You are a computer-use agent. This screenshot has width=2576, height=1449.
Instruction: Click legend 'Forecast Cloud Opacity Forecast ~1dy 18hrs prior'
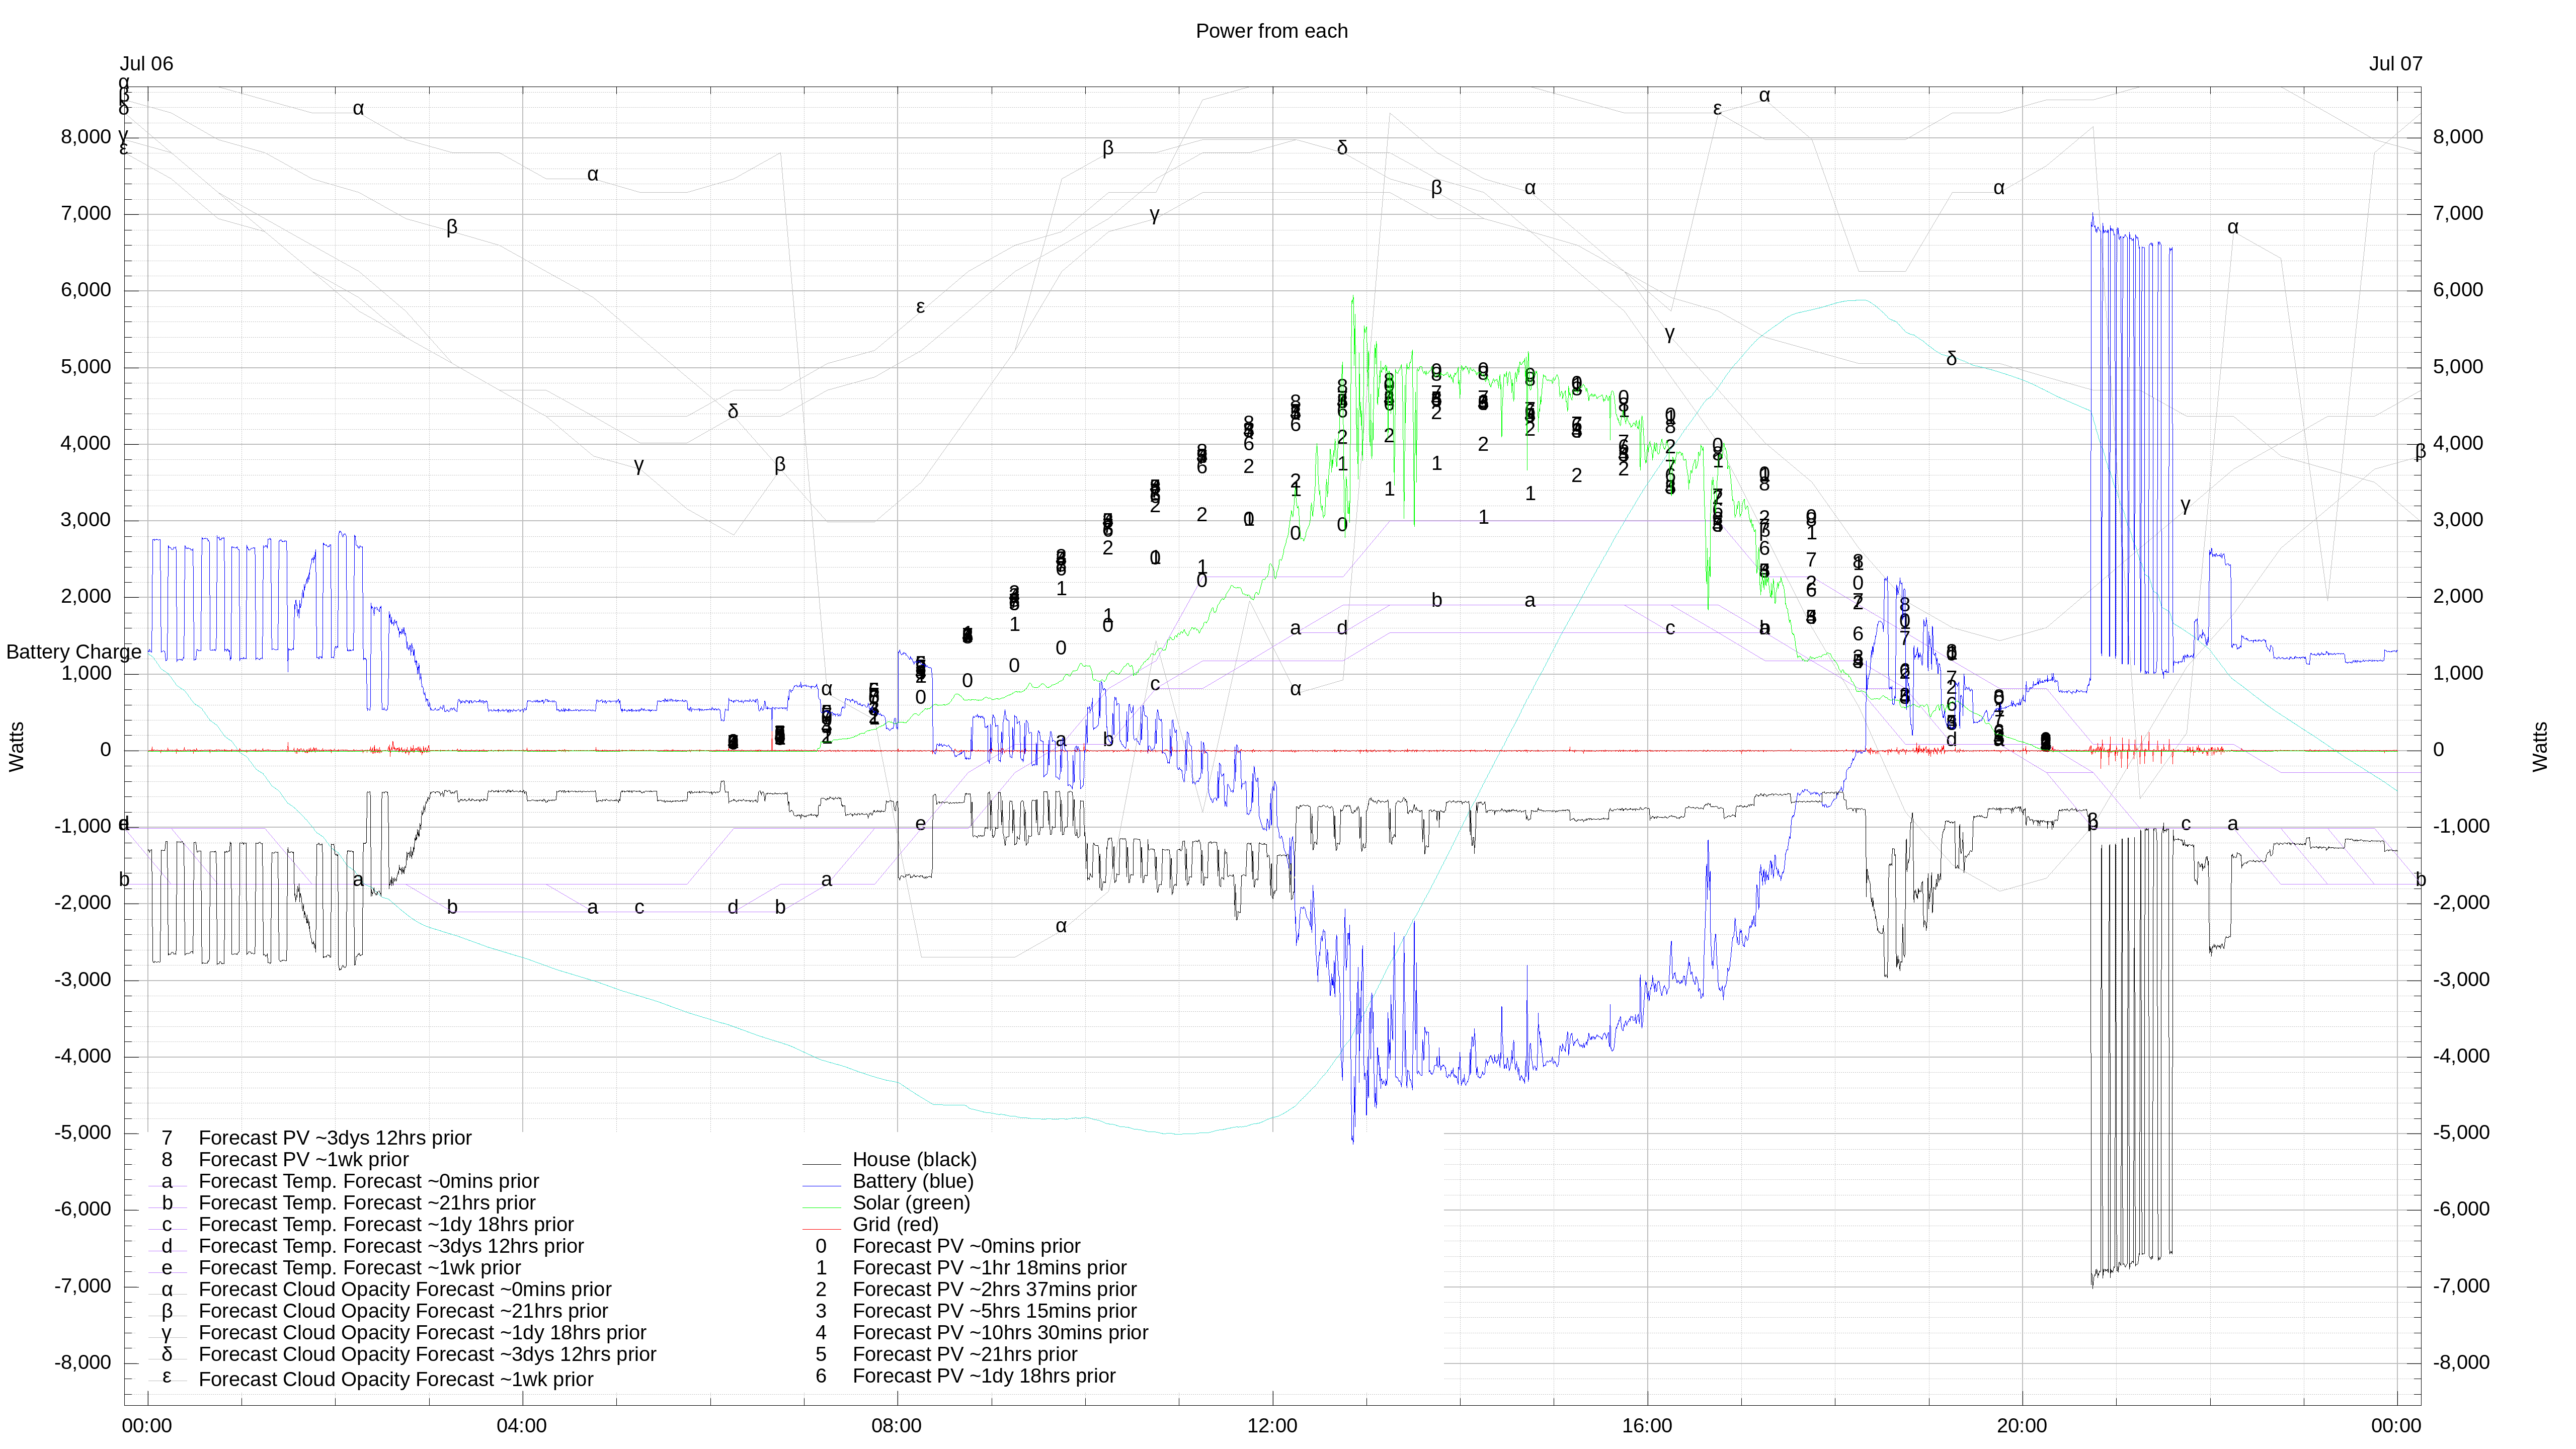click(x=422, y=1333)
